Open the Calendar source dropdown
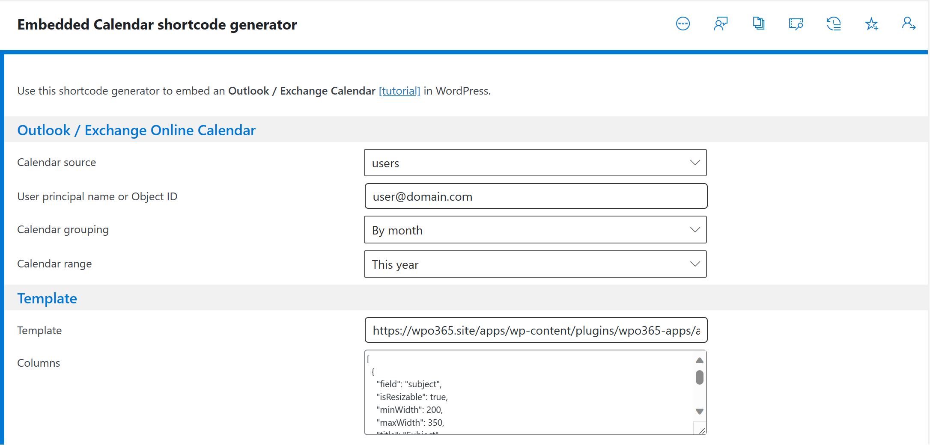Image resolution: width=930 pixels, height=445 pixels. pyautogui.click(x=535, y=163)
